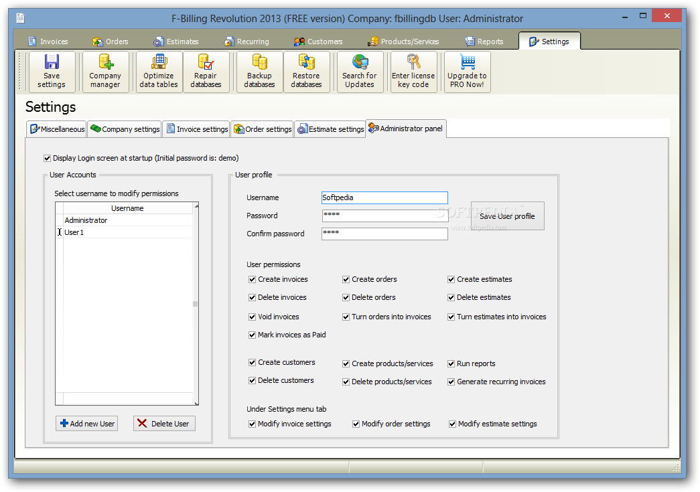Uncheck Turn estimates into invoices

tap(451, 317)
